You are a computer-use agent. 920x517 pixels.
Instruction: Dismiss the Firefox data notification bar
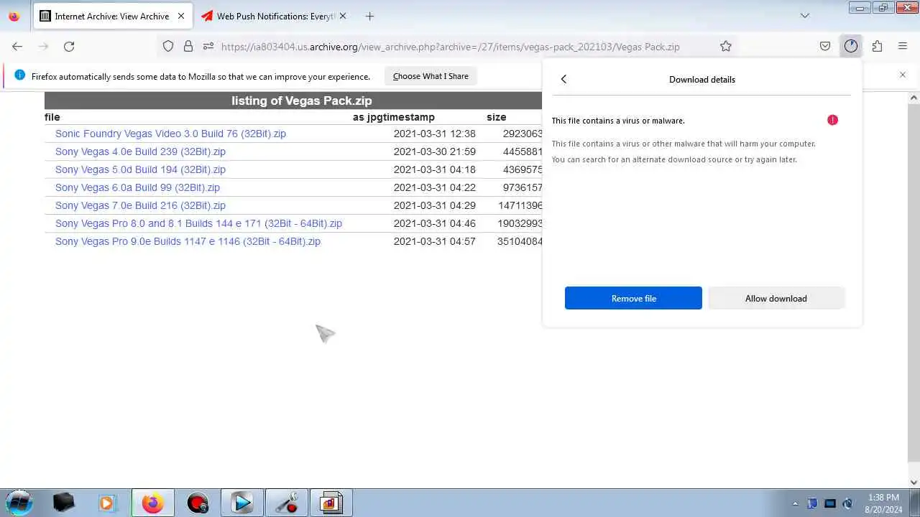903,75
